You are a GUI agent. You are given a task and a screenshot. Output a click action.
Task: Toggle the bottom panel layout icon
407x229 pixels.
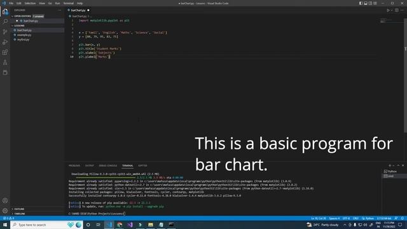366,3
